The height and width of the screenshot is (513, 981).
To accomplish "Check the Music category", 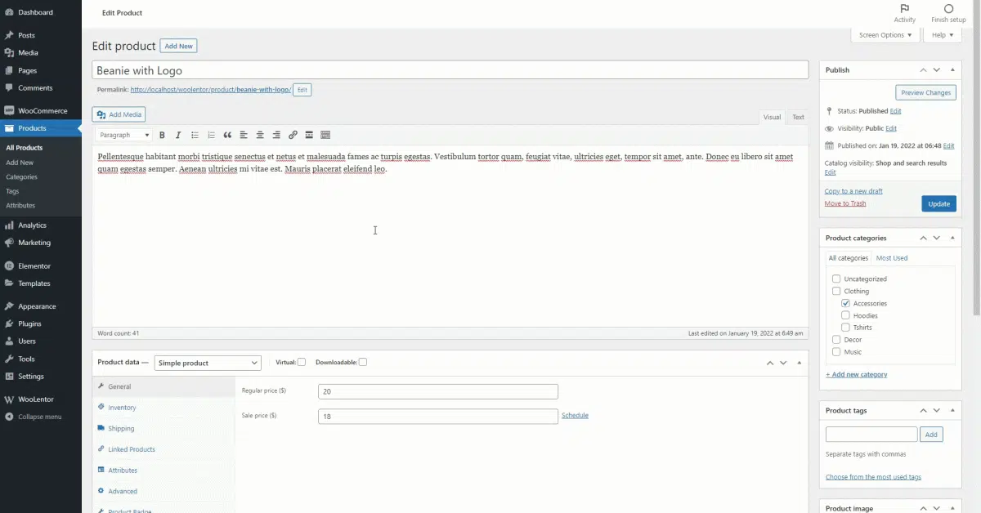I will pos(836,352).
